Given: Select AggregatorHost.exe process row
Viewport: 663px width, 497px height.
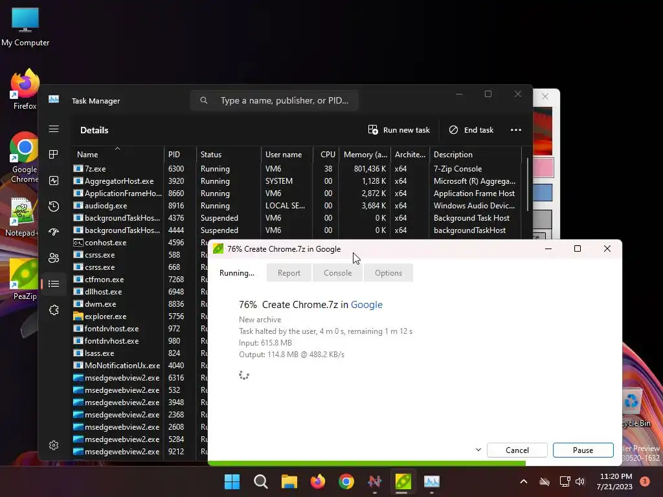Looking at the screenshot, I should coord(296,181).
